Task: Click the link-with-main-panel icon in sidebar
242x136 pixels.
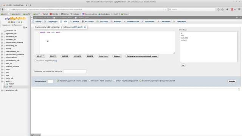Action: tap(26, 28)
